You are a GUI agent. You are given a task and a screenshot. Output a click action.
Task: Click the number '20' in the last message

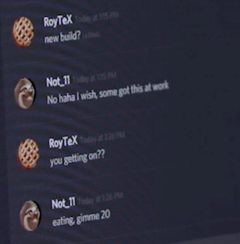tap(105, 215)
